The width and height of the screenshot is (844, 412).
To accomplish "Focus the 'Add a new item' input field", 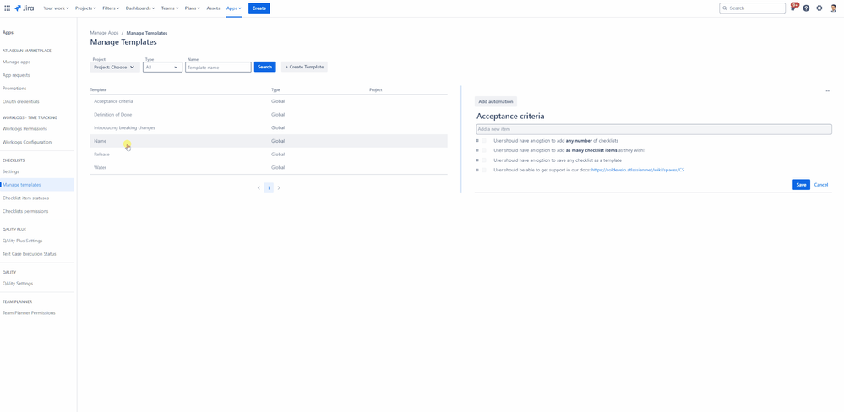I will point(654,129).
